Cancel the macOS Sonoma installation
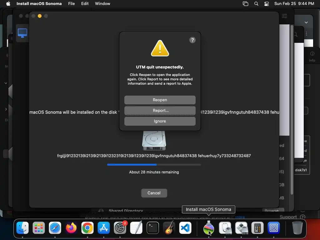Screen dimensions: 320x240 154,193
